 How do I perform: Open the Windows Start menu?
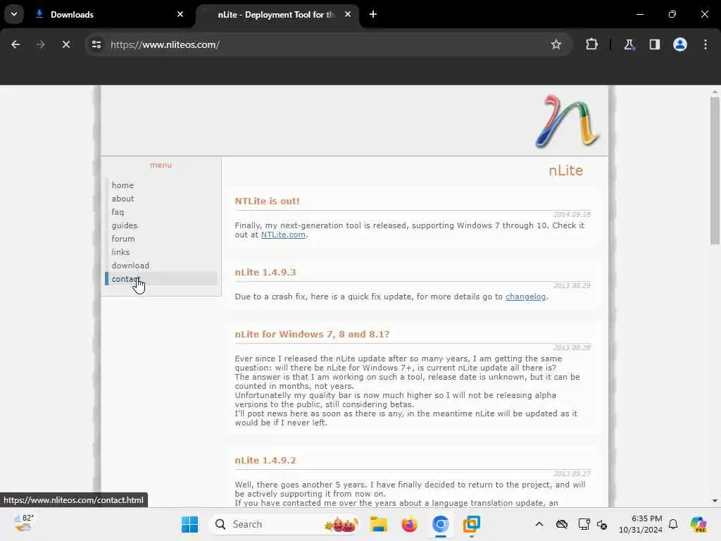tap(189, 524)
